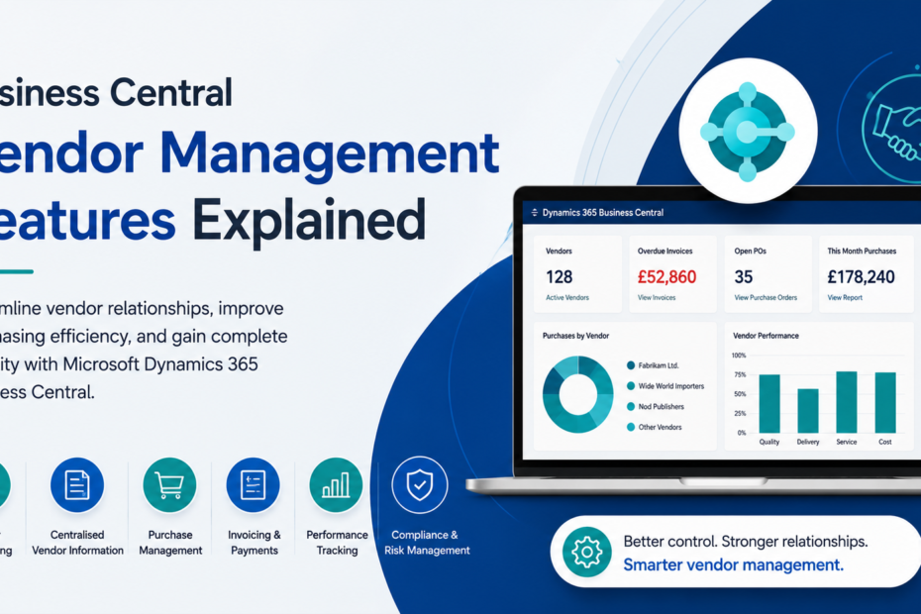Viewport: 921px width, 614px height.
Task: Open View Report under This Month Purchases
Action: [x=845, y=298]
